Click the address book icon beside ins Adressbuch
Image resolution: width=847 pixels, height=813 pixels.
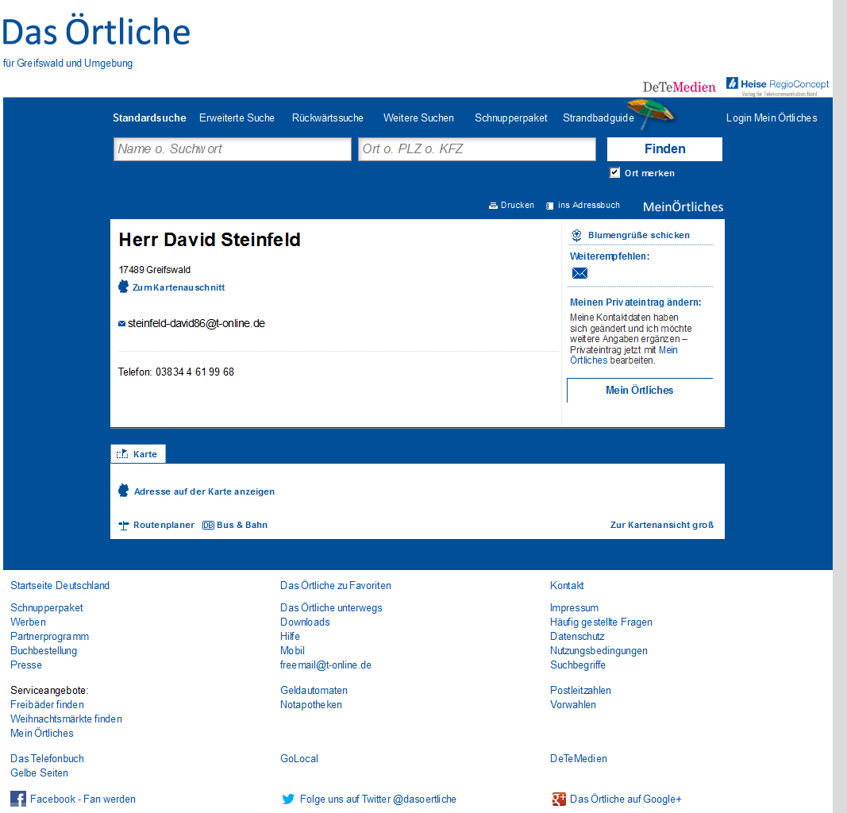(x=549, y=206)
